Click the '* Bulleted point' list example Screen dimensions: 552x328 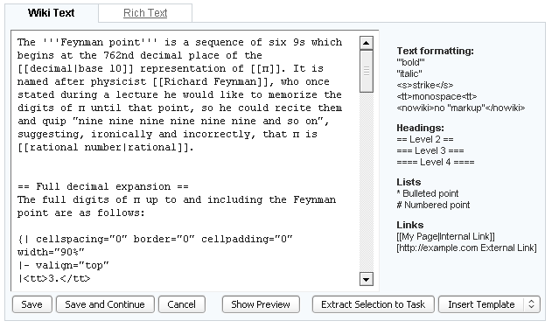point(428,193)
